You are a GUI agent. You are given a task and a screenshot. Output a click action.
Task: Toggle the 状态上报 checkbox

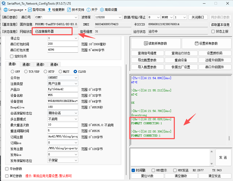click(213, 31)
